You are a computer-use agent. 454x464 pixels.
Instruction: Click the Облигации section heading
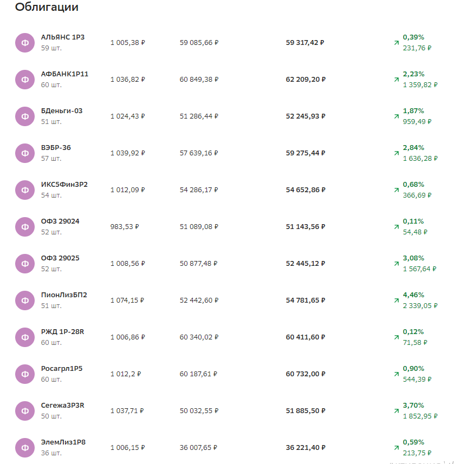47,8
